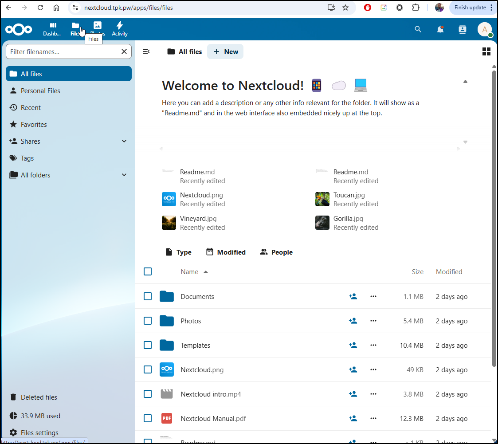Expand the Shares section chevron
The image size is (498, 444).
pos(124,141)
